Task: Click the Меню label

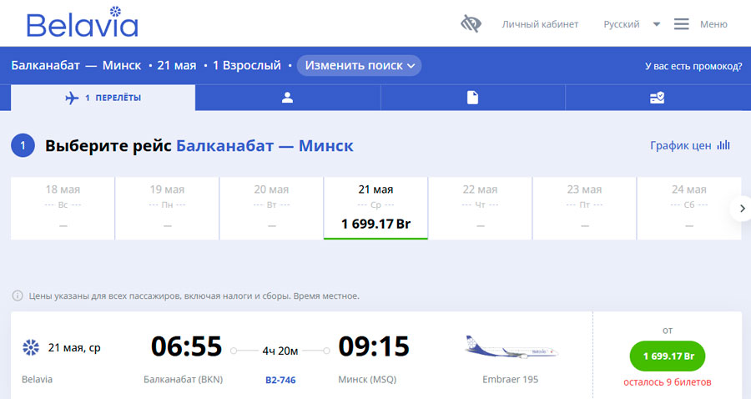Action: (713, 24)
